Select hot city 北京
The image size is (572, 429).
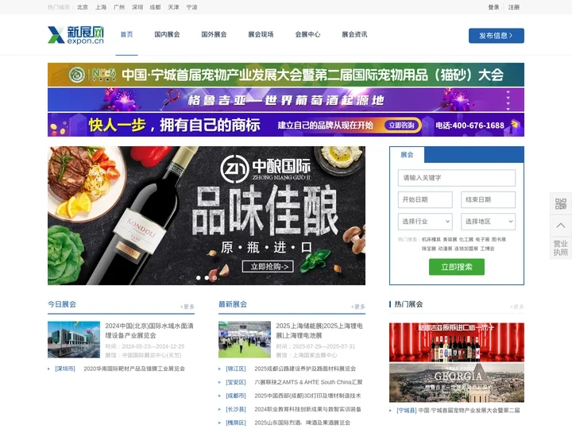tap(83, 7)
